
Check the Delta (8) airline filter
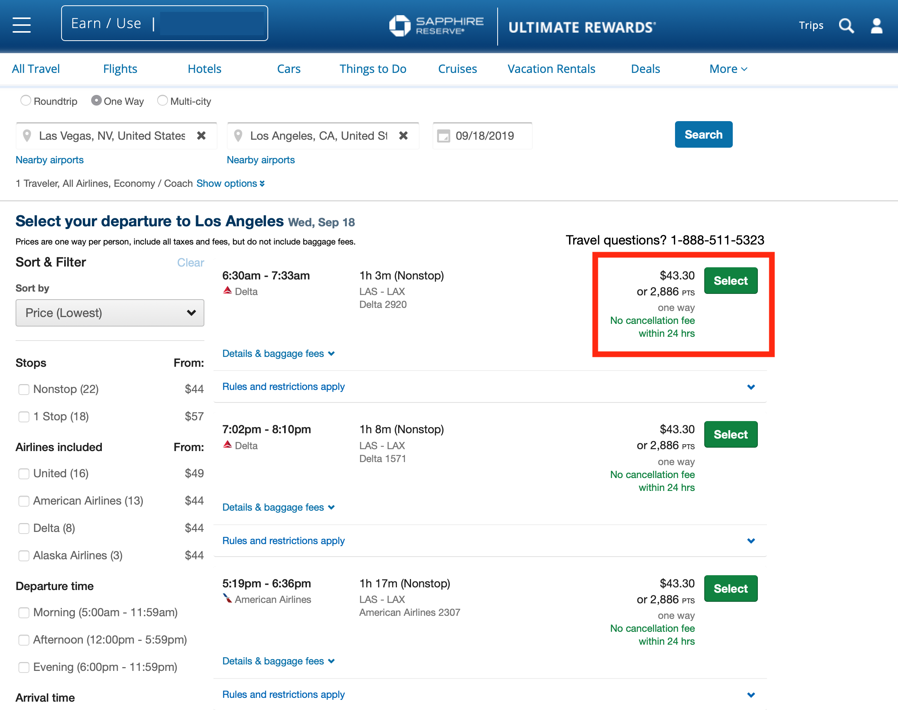point(24,529)
